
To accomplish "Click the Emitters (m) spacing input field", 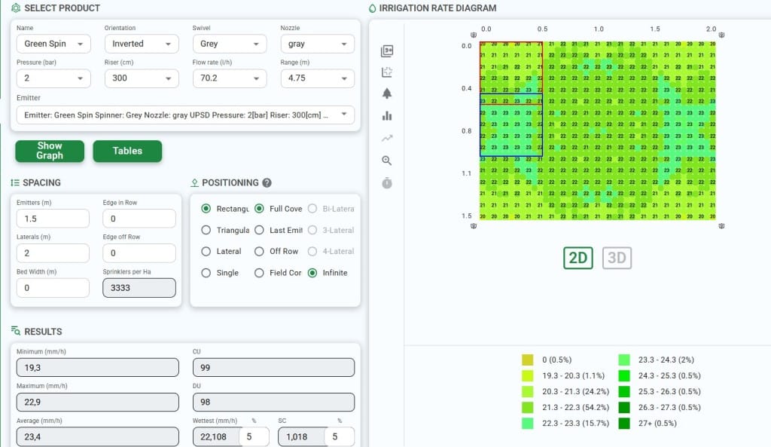I will (x=53, y=219).
